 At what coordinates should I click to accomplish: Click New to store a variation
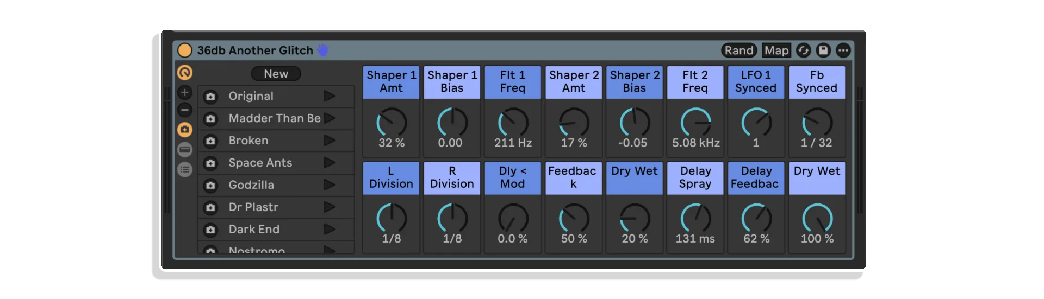[x=276, y=74]
